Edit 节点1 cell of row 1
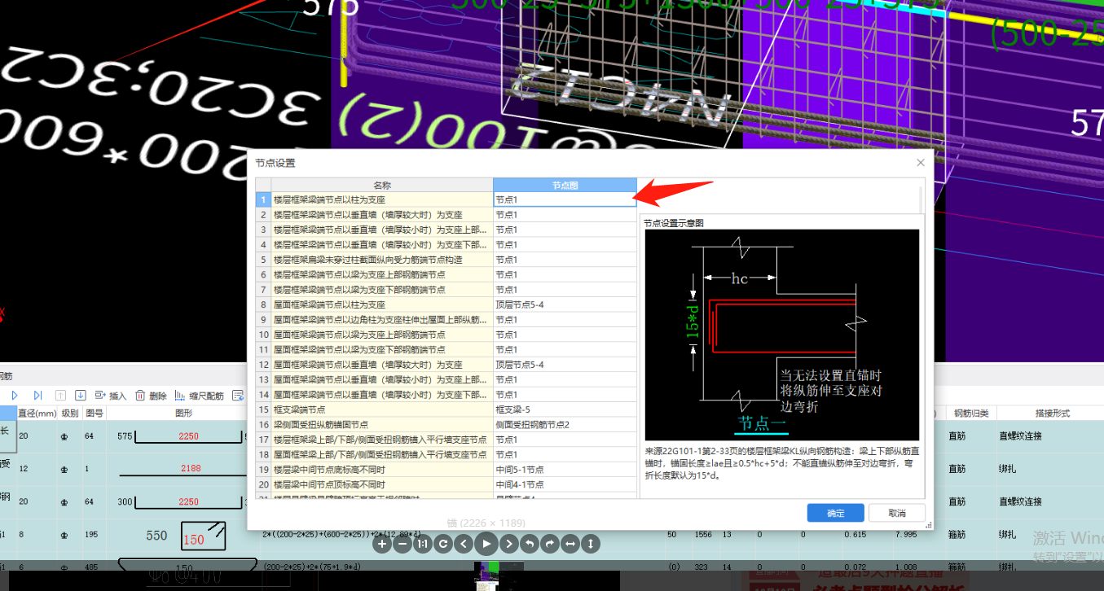This screenshot has width=1104, height=591. (565, 199)
